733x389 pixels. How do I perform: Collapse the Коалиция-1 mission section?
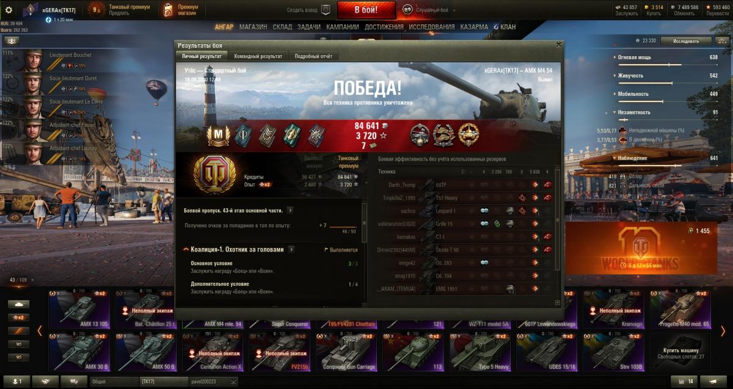186,249
